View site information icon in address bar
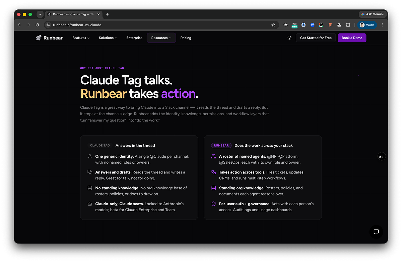The width and height of the screenshot is (402, 262). pyautogui.click(x=48, y=25)
